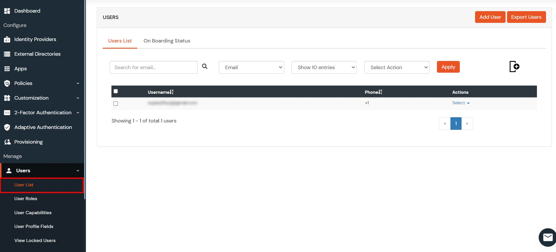The image size is (556, 252).
Task: Open External Directories menu item
Action: pos(37,54)
